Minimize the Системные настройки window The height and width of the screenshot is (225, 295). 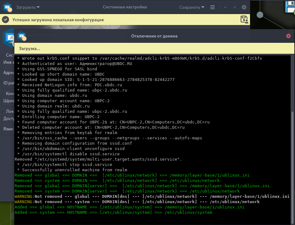tap(225, 7)
